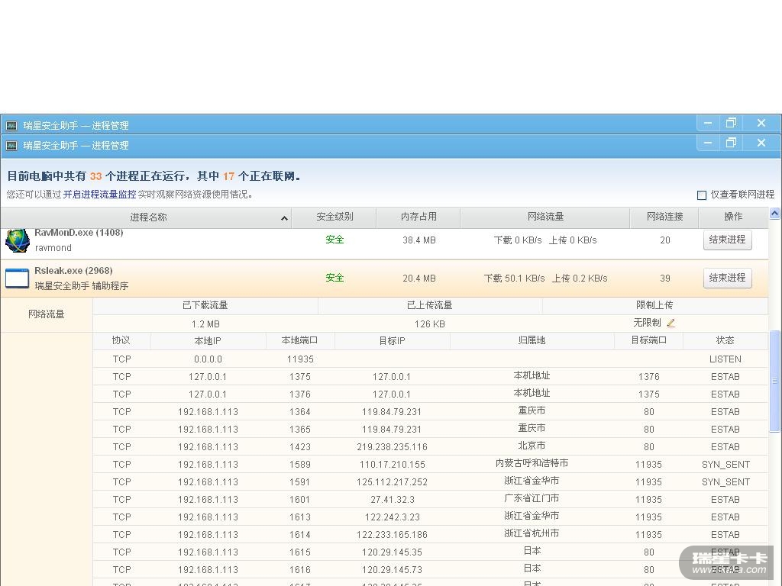Minimize the front 进程管理 window
This screenshot has width=782, height=586.
(708, 143)
